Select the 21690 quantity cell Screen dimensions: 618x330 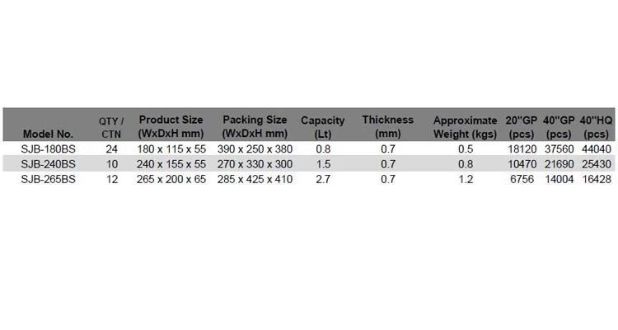pos(560,164)
